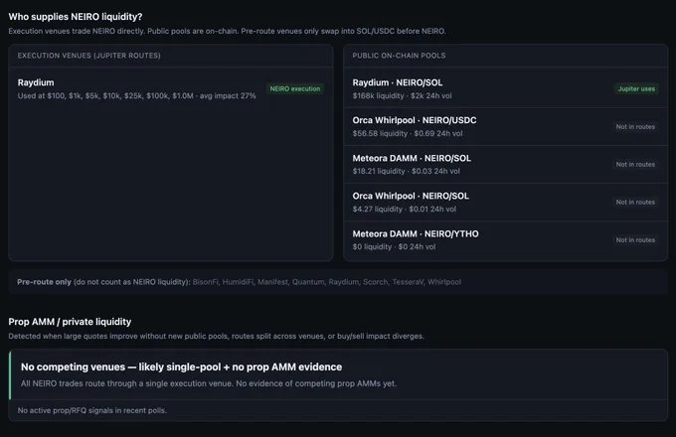The width and height of the screenshot is (676, 437).
Task: Click TesseraV in the pre-route venue list
Action: pos(408,282)
